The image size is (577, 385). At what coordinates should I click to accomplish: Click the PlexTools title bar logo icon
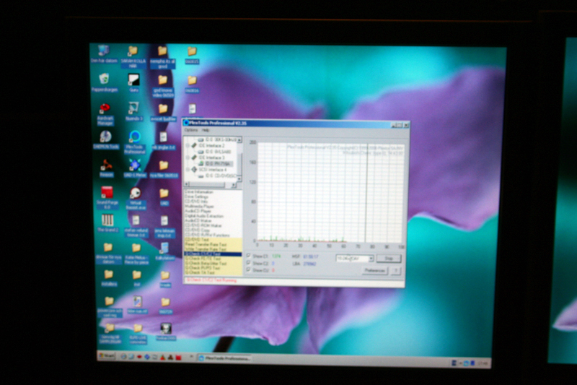(186, 123)
